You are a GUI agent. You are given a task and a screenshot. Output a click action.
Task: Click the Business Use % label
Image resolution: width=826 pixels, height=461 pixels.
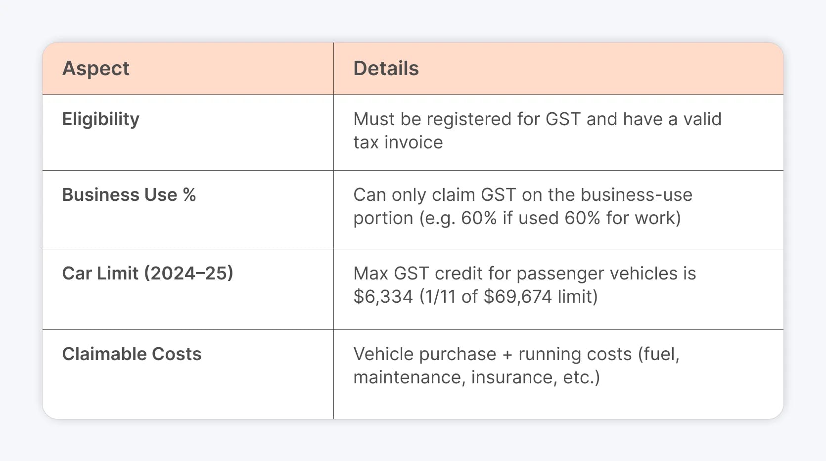click(x=129, y=195)
